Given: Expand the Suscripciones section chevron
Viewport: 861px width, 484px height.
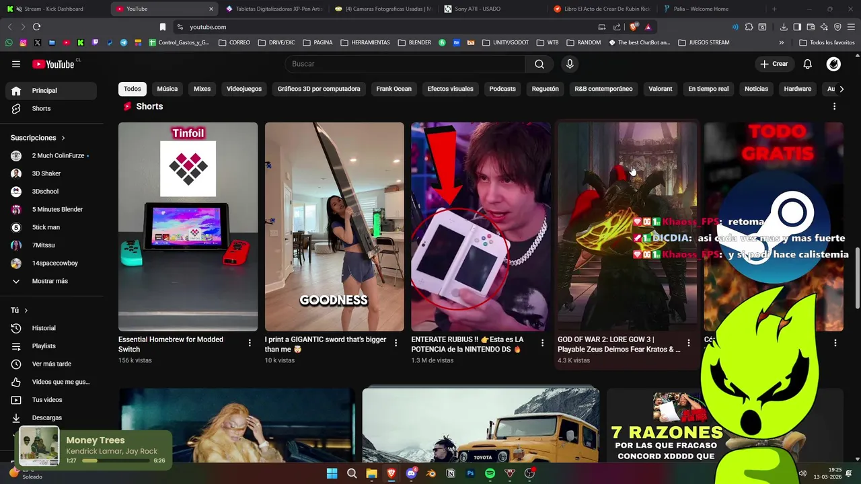Looking at the screenshot, I should coord(63,138).
